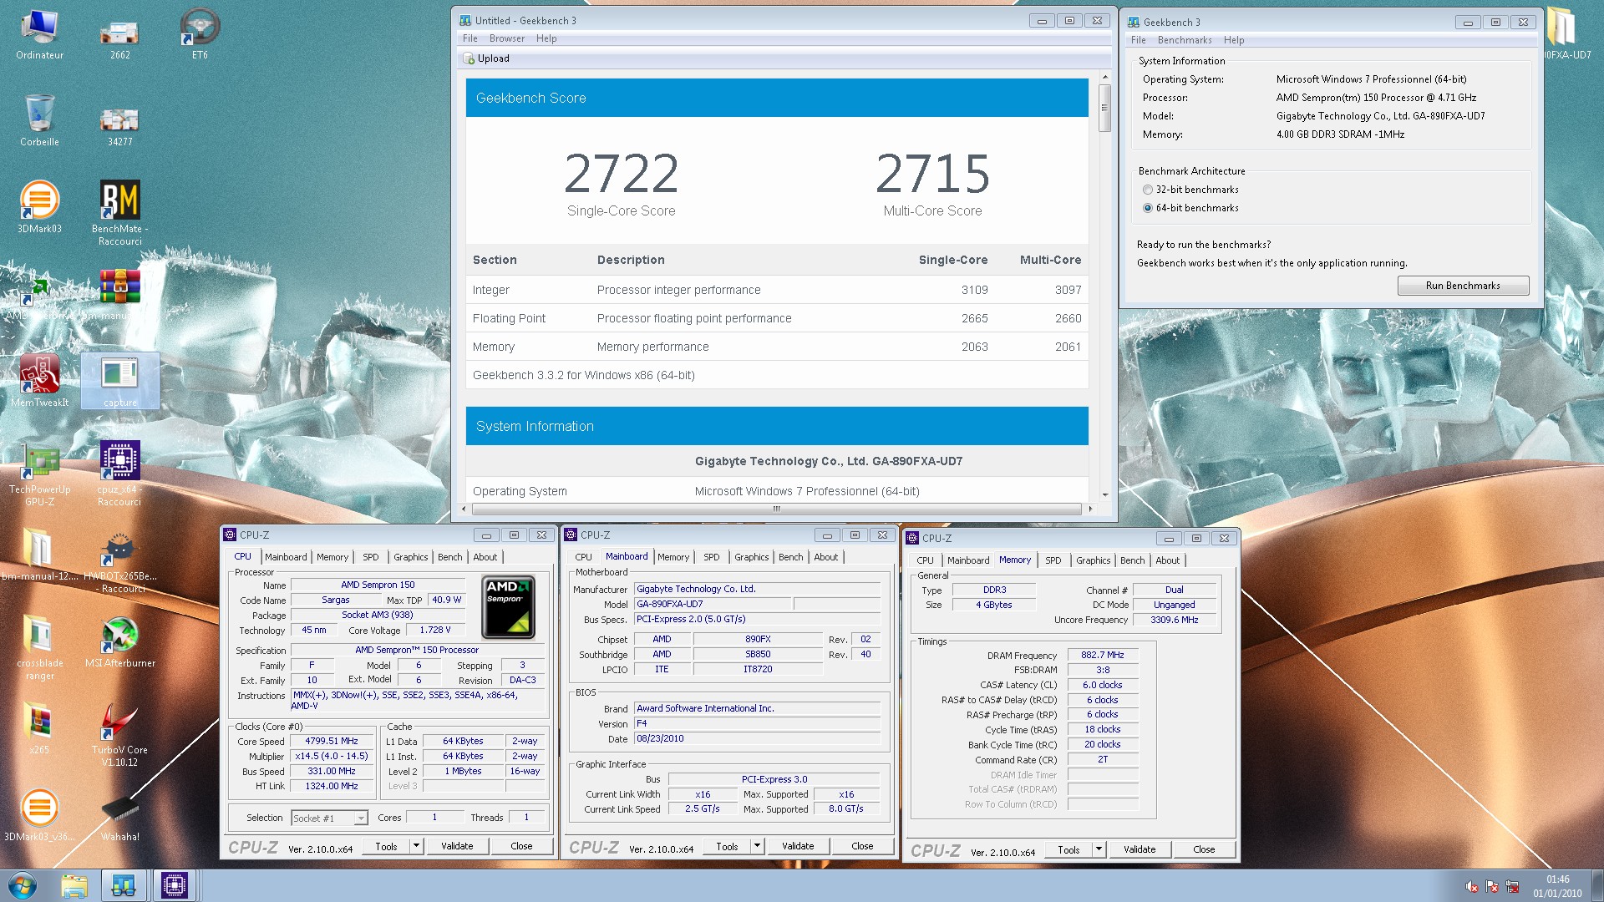Screen dimensions: 1604x902
Task: Switch to Bench tab in CPU-Z Mainboard window
Action: (x=790, y=557)
